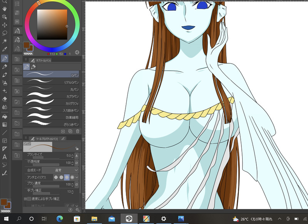Reset tool properties to initial settings icon
Screen dimensions: 308x224
pyautogui.click(x=70, y=210)
